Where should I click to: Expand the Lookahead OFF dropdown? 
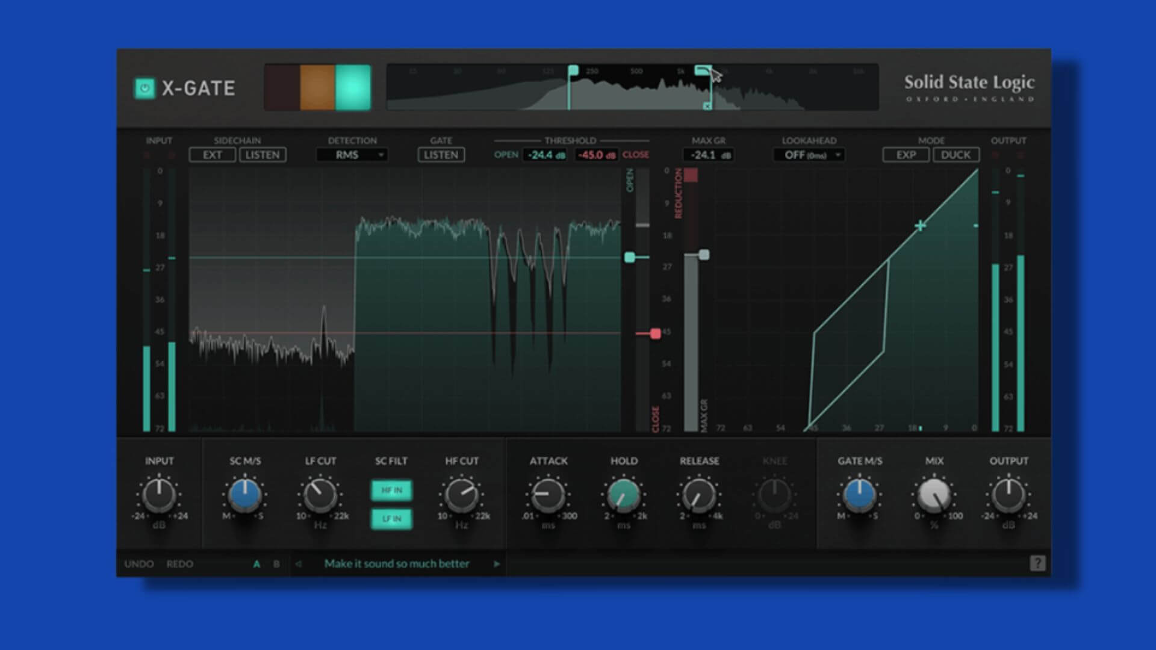pyautogui.click(x=809, y=155)
